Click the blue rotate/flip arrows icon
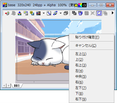Image resolution: width=117 pixels, height=103 pixels. pos(55,13)
